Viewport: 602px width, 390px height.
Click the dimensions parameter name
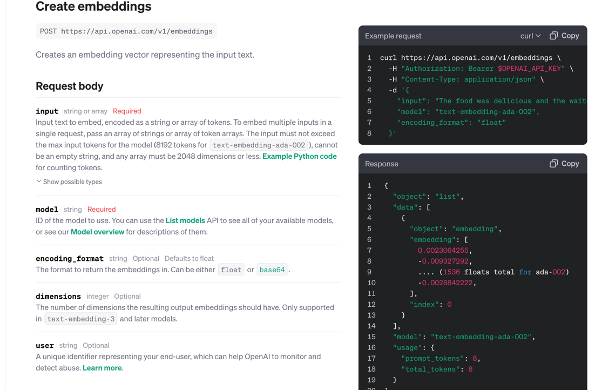coord(58,296)
